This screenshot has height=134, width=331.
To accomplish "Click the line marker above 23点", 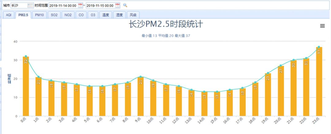I will tap(319, 47).
